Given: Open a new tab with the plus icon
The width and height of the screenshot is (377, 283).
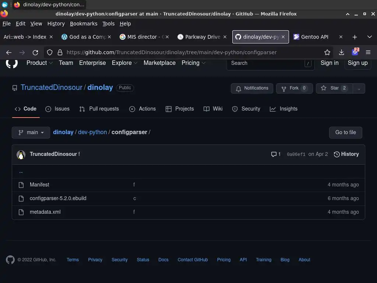Looking at the screenshot, I should click(x=355, y=37).
